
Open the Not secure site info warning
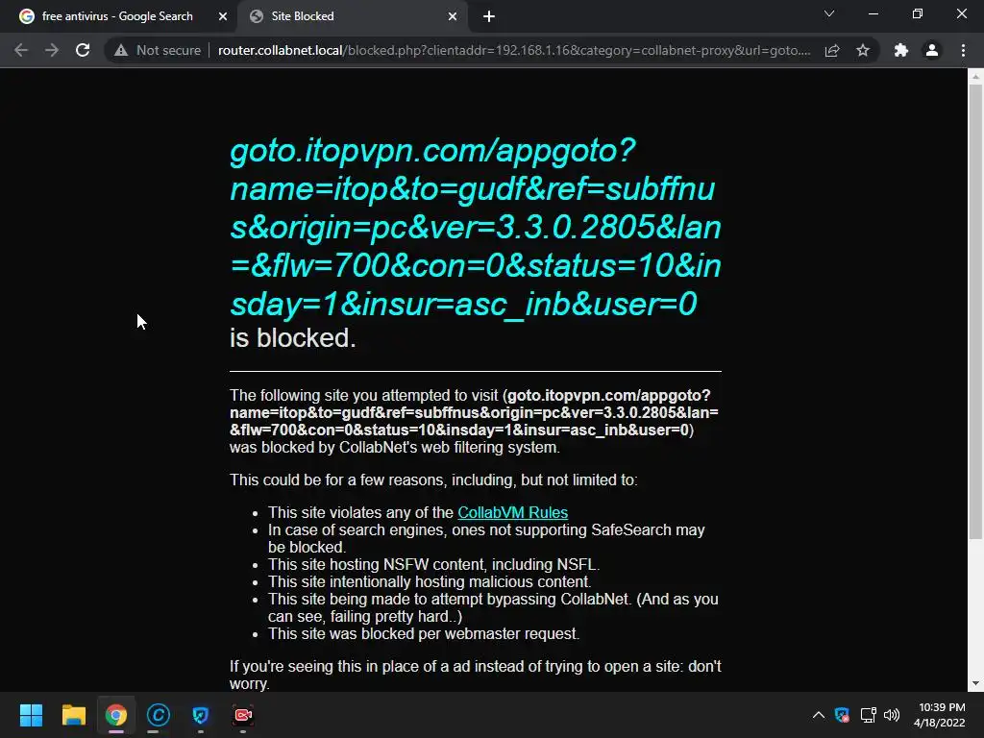click(158, 50)
